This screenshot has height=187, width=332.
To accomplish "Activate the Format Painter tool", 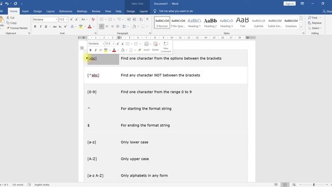I will pos(17,28).
